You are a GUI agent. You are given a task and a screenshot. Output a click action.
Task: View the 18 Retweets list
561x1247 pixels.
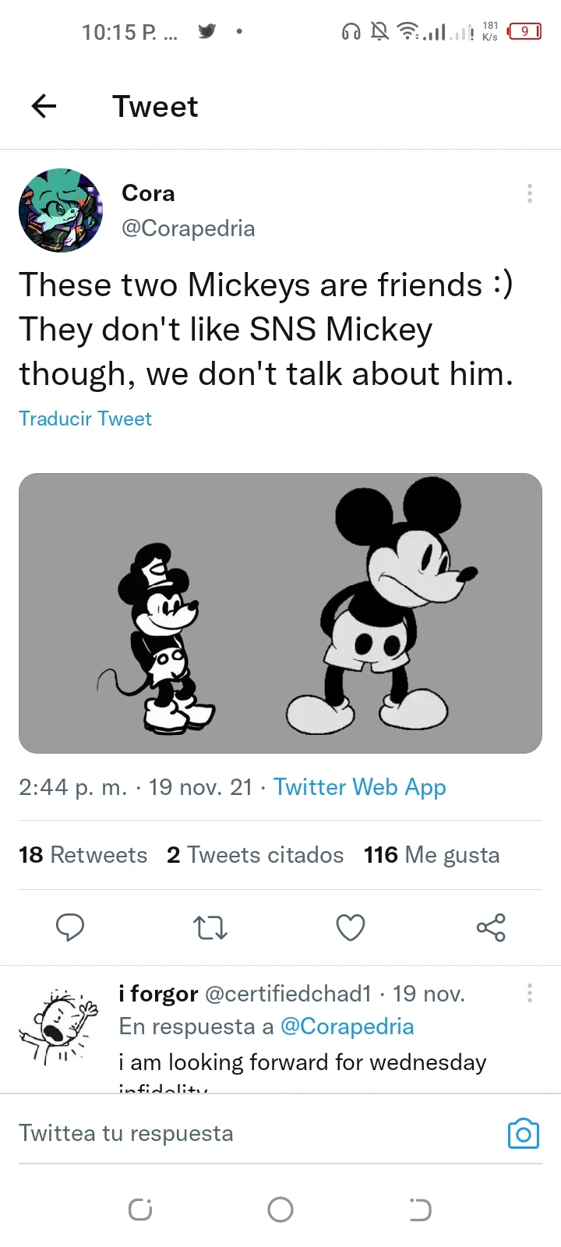(x=83, y=854)
